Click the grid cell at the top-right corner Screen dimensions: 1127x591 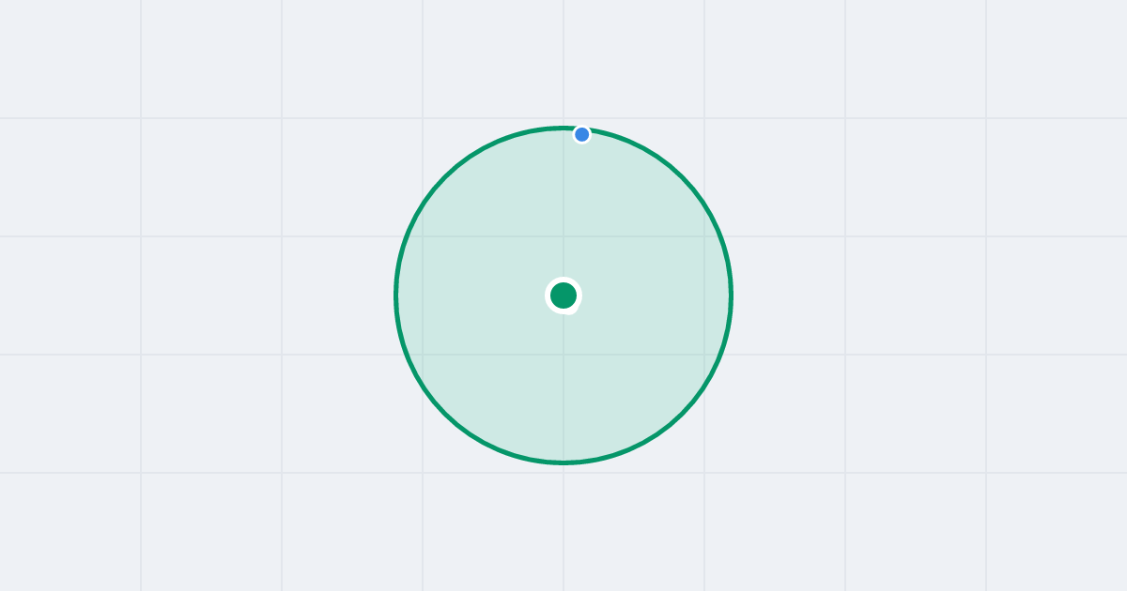(x=1057, y=58)
